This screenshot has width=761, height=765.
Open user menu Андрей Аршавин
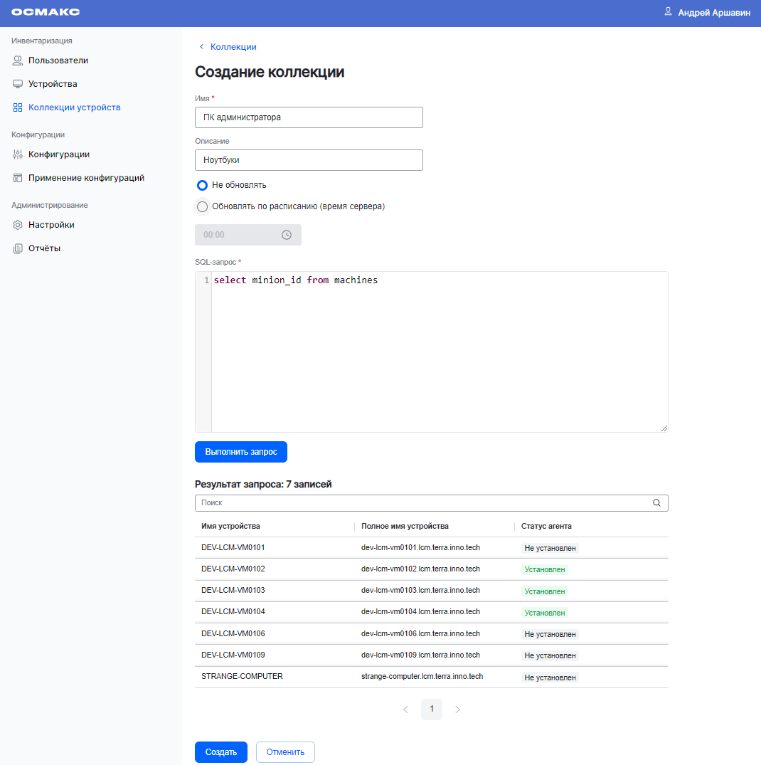click(x=707, y=13)
